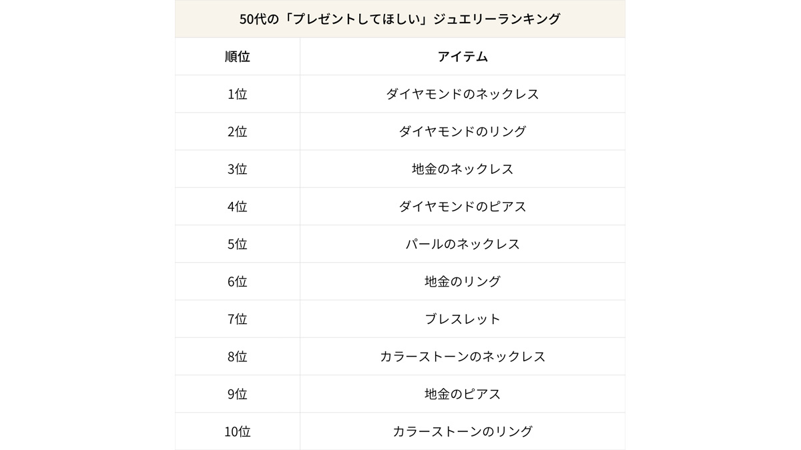This screenshot has width=801, height=450.
Task: Select the 1位 rank cell
Action: point(238,94)
